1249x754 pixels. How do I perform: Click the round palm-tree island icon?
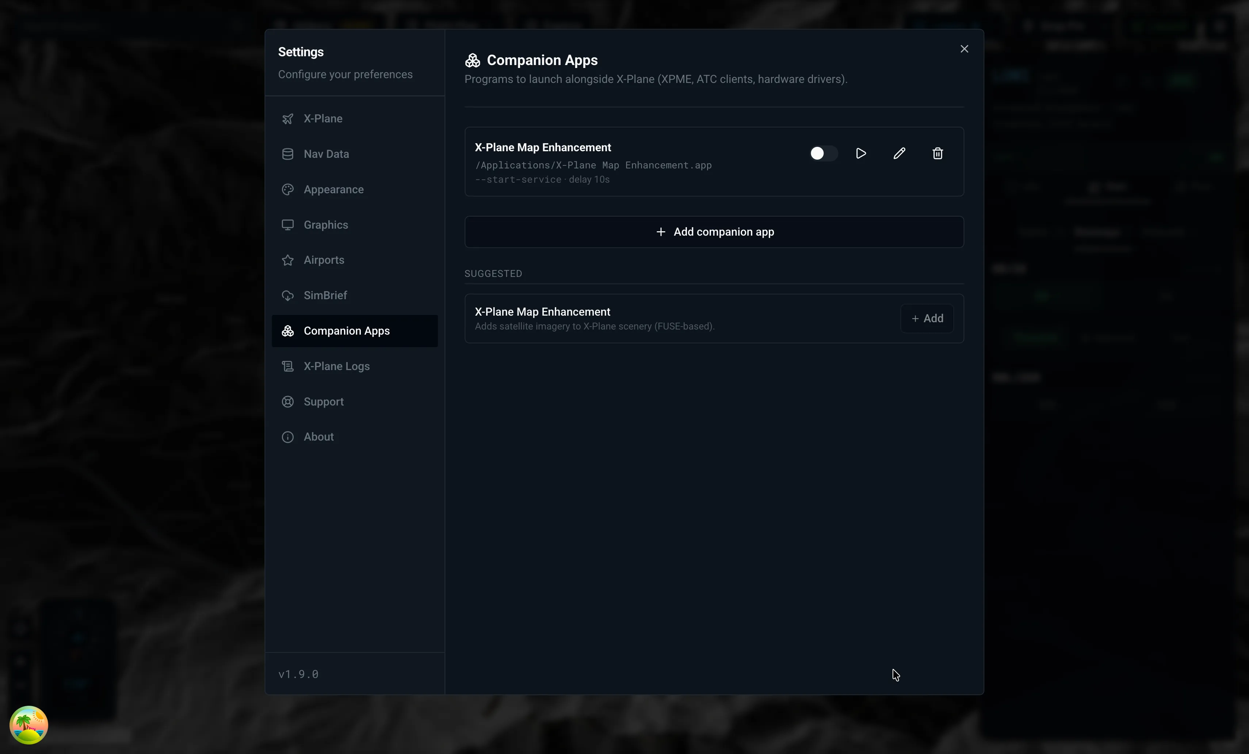(x=29, y=725)
